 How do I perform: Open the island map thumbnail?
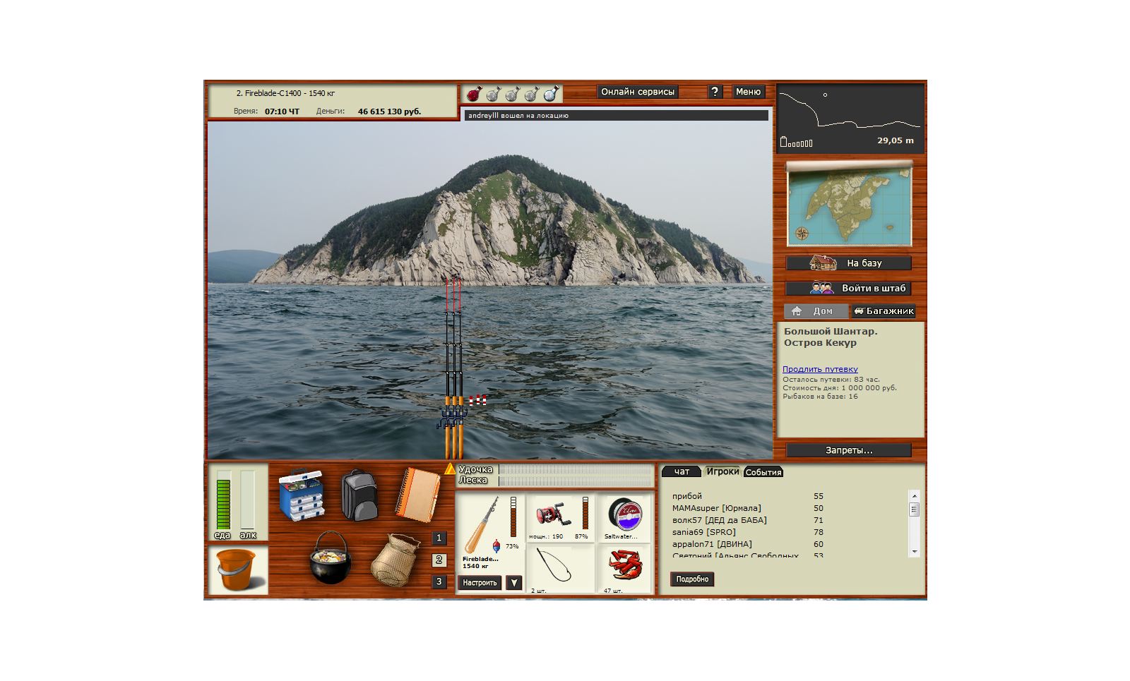[849, 204]
